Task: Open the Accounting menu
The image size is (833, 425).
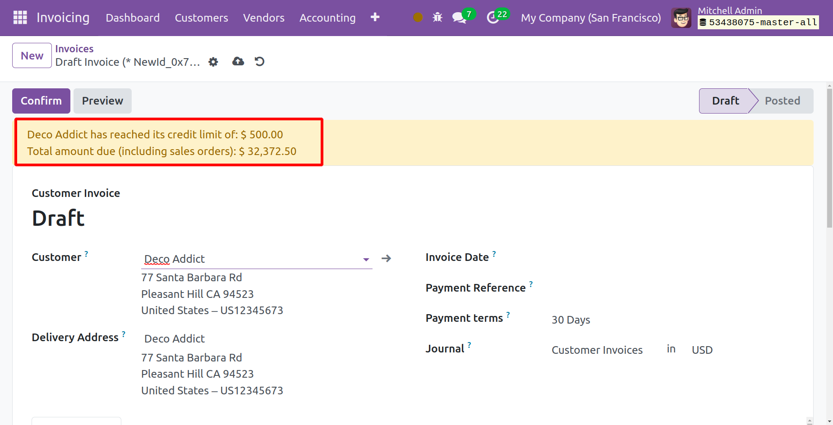Action: point(327,18)
